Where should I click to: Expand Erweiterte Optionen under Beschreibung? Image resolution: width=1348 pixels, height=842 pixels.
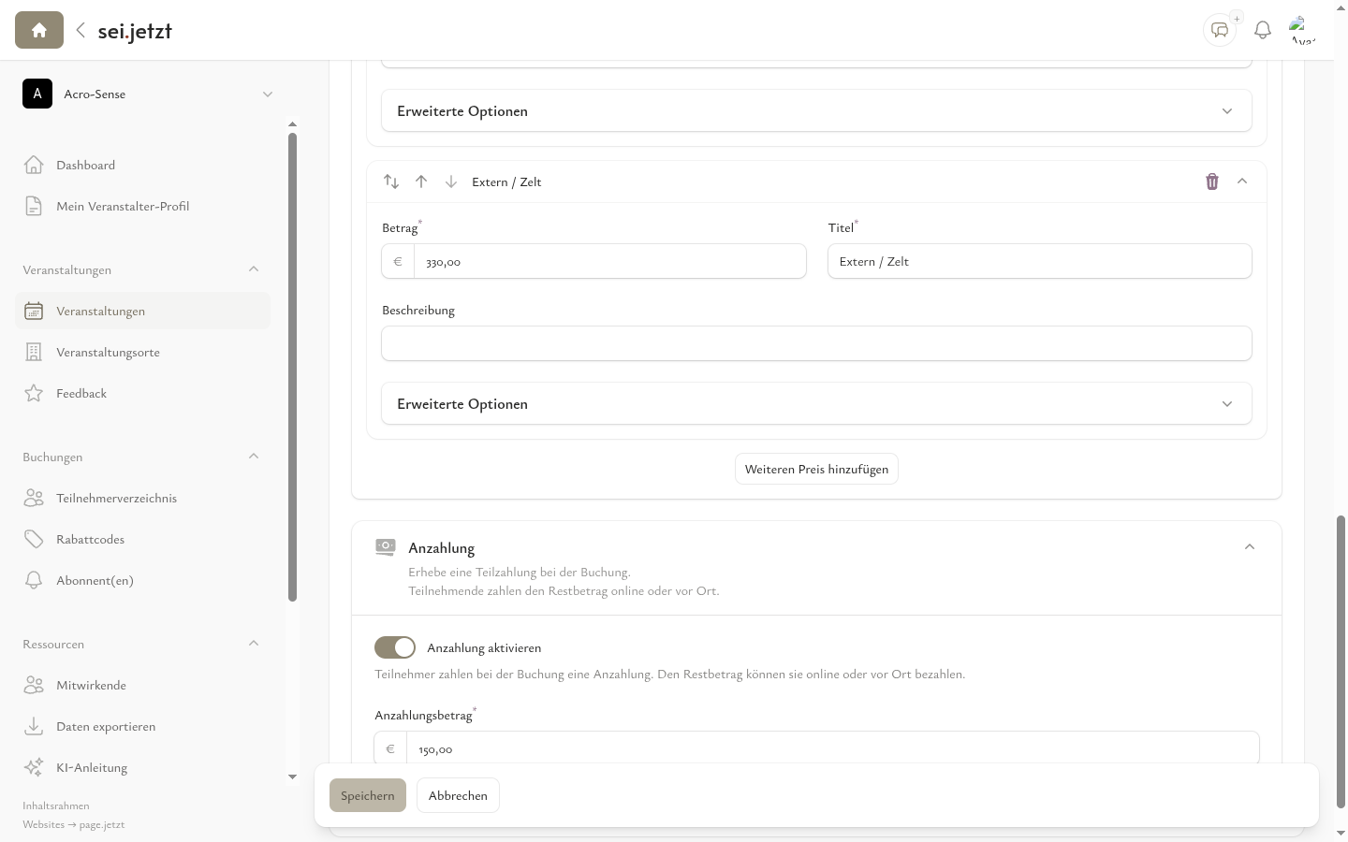[815, 404]
